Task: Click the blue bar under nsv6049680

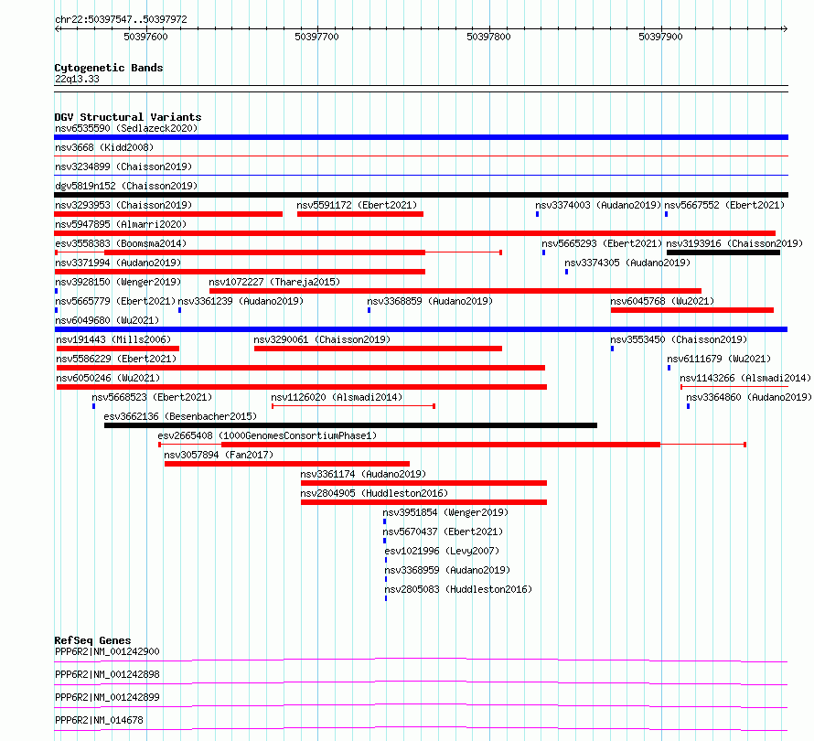Action: pos(421,329)
